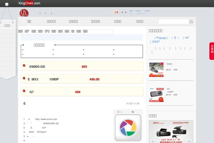Click the comment icon beside star
Image resolution: width=214 pixels, height=143 pixels.
[x=133, y=112]
